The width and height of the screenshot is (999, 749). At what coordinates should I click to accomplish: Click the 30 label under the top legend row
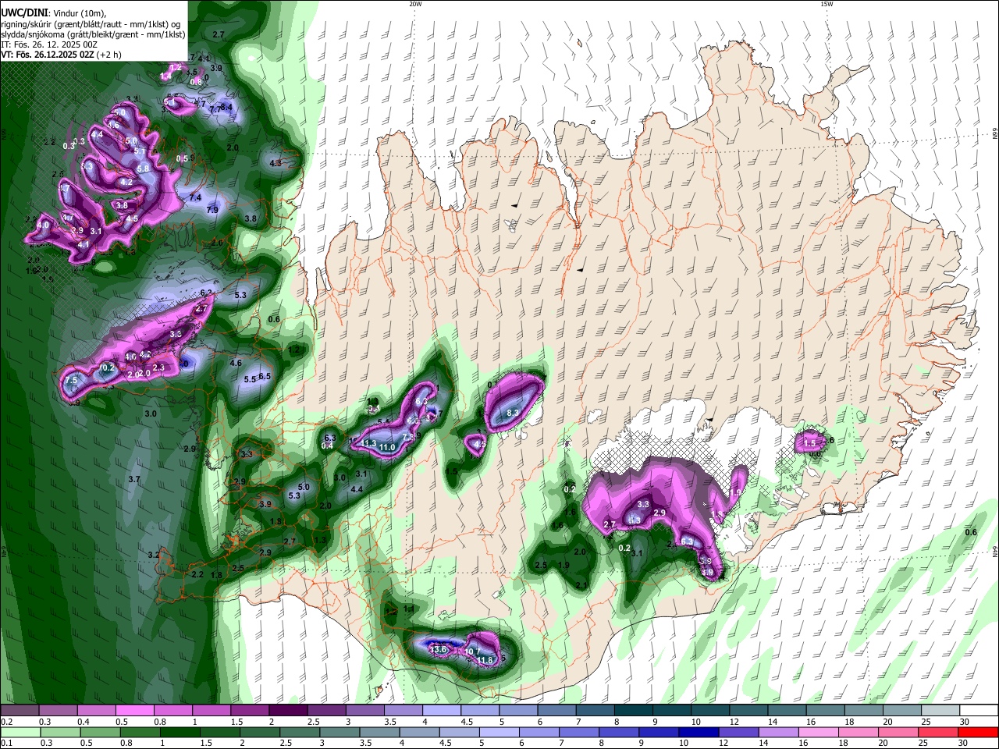click(964, 722)
